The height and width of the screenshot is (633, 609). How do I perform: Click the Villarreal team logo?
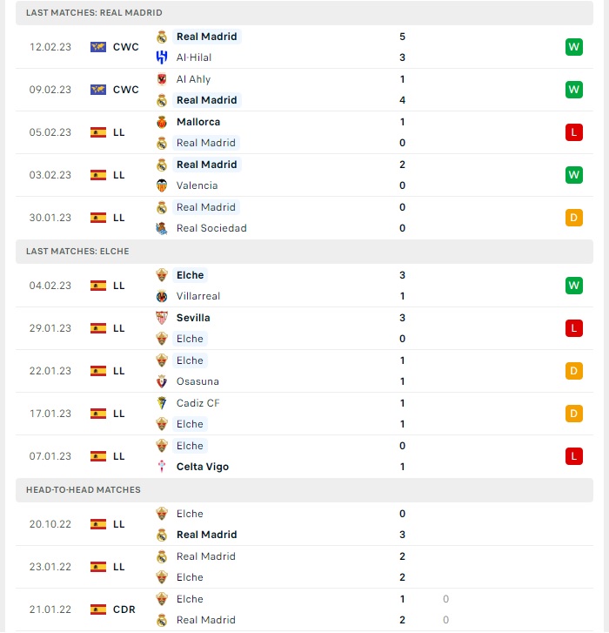[x=162, y=296]
